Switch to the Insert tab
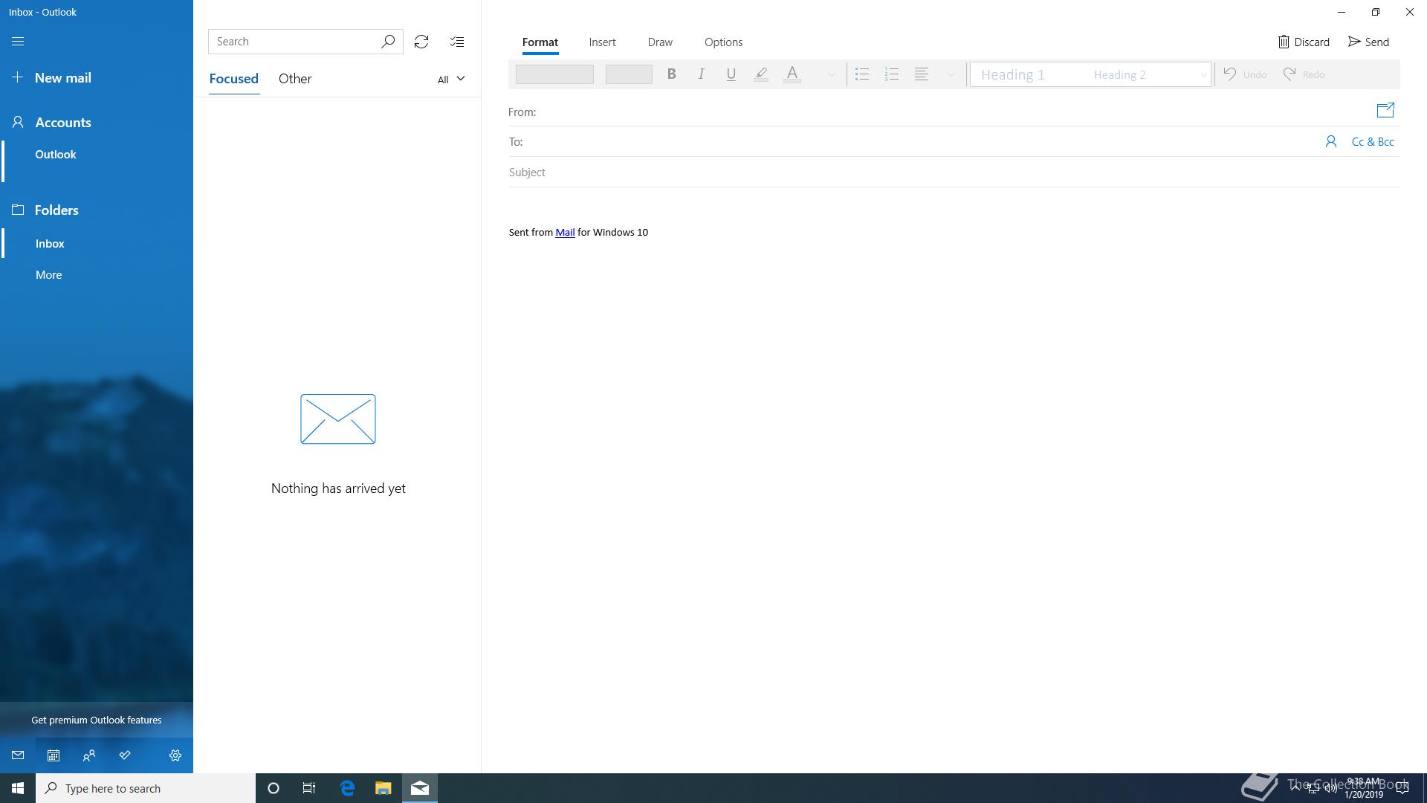This screenshot has width=1427, height=803. click(x=602, y=42)
